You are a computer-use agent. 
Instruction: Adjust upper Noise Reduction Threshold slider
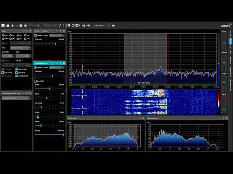tap(50, 44)
